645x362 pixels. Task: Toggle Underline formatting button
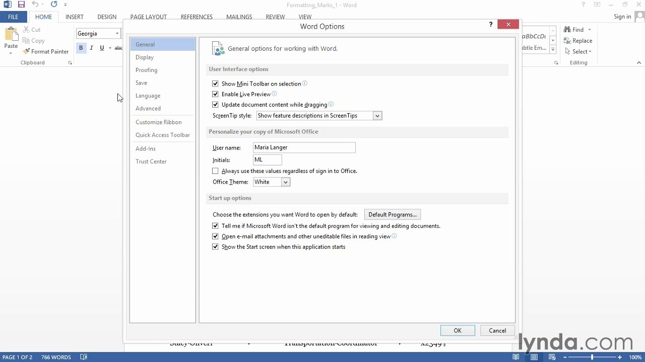tap(102, 48)
